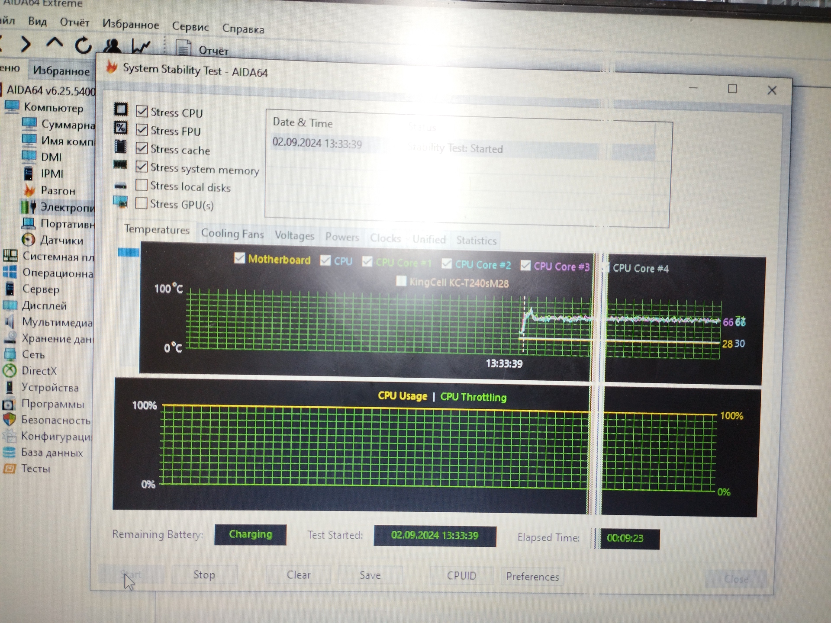Viewport: 831px width, 623px height.
Task: Toggle the Stress cache checkbox
Action: coord(142,148)
